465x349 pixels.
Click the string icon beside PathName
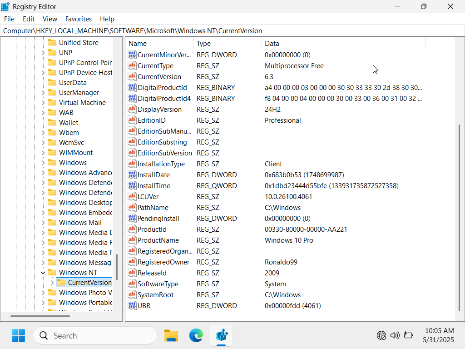click(132, 207)
